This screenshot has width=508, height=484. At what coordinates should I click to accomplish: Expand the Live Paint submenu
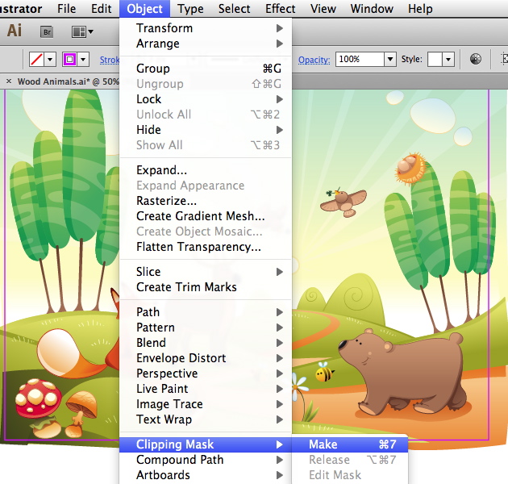tap(206, 388)
